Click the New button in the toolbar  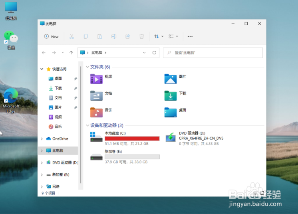[x=51, y=36]
